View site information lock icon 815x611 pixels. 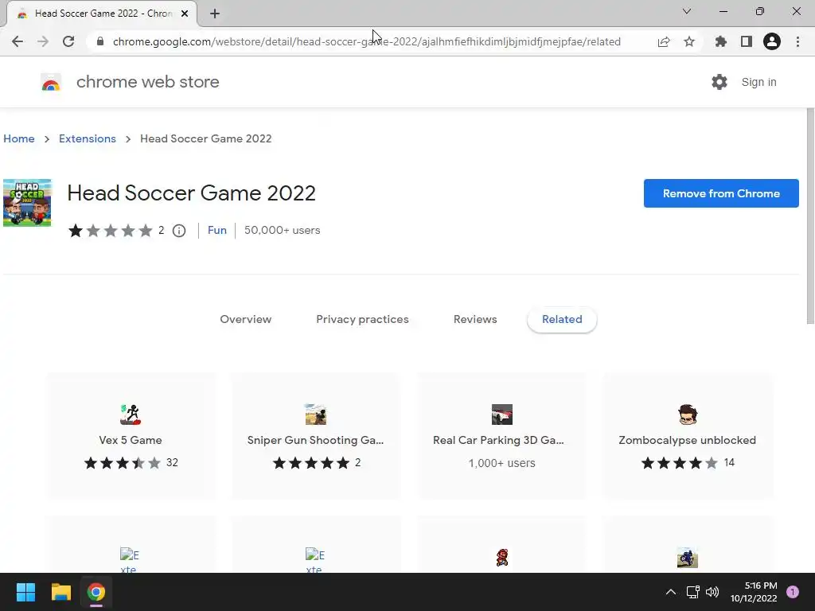point(100,41)
